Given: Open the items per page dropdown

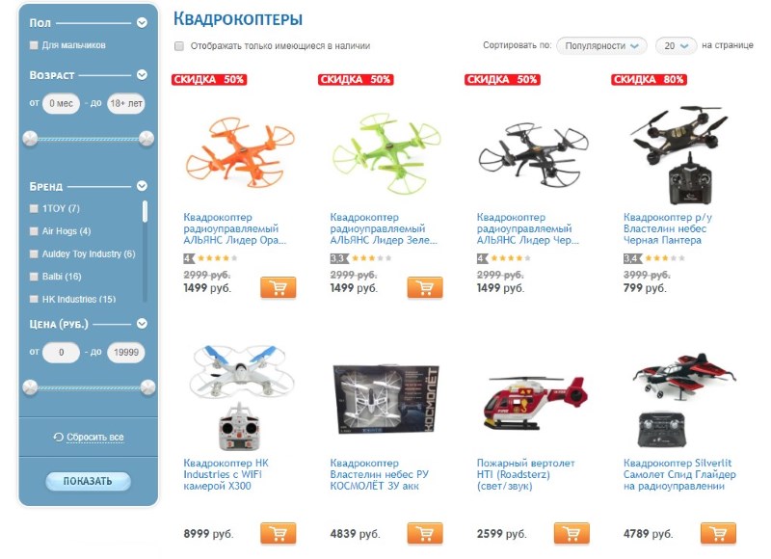Looking at the screenshot, I should tap(676, 45).
